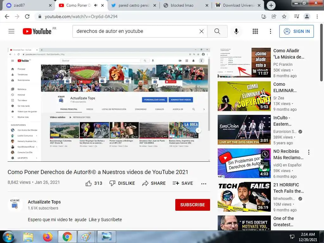Click the DISLIKE thumbs down button
324x243 pixels.
pos(122,183)
